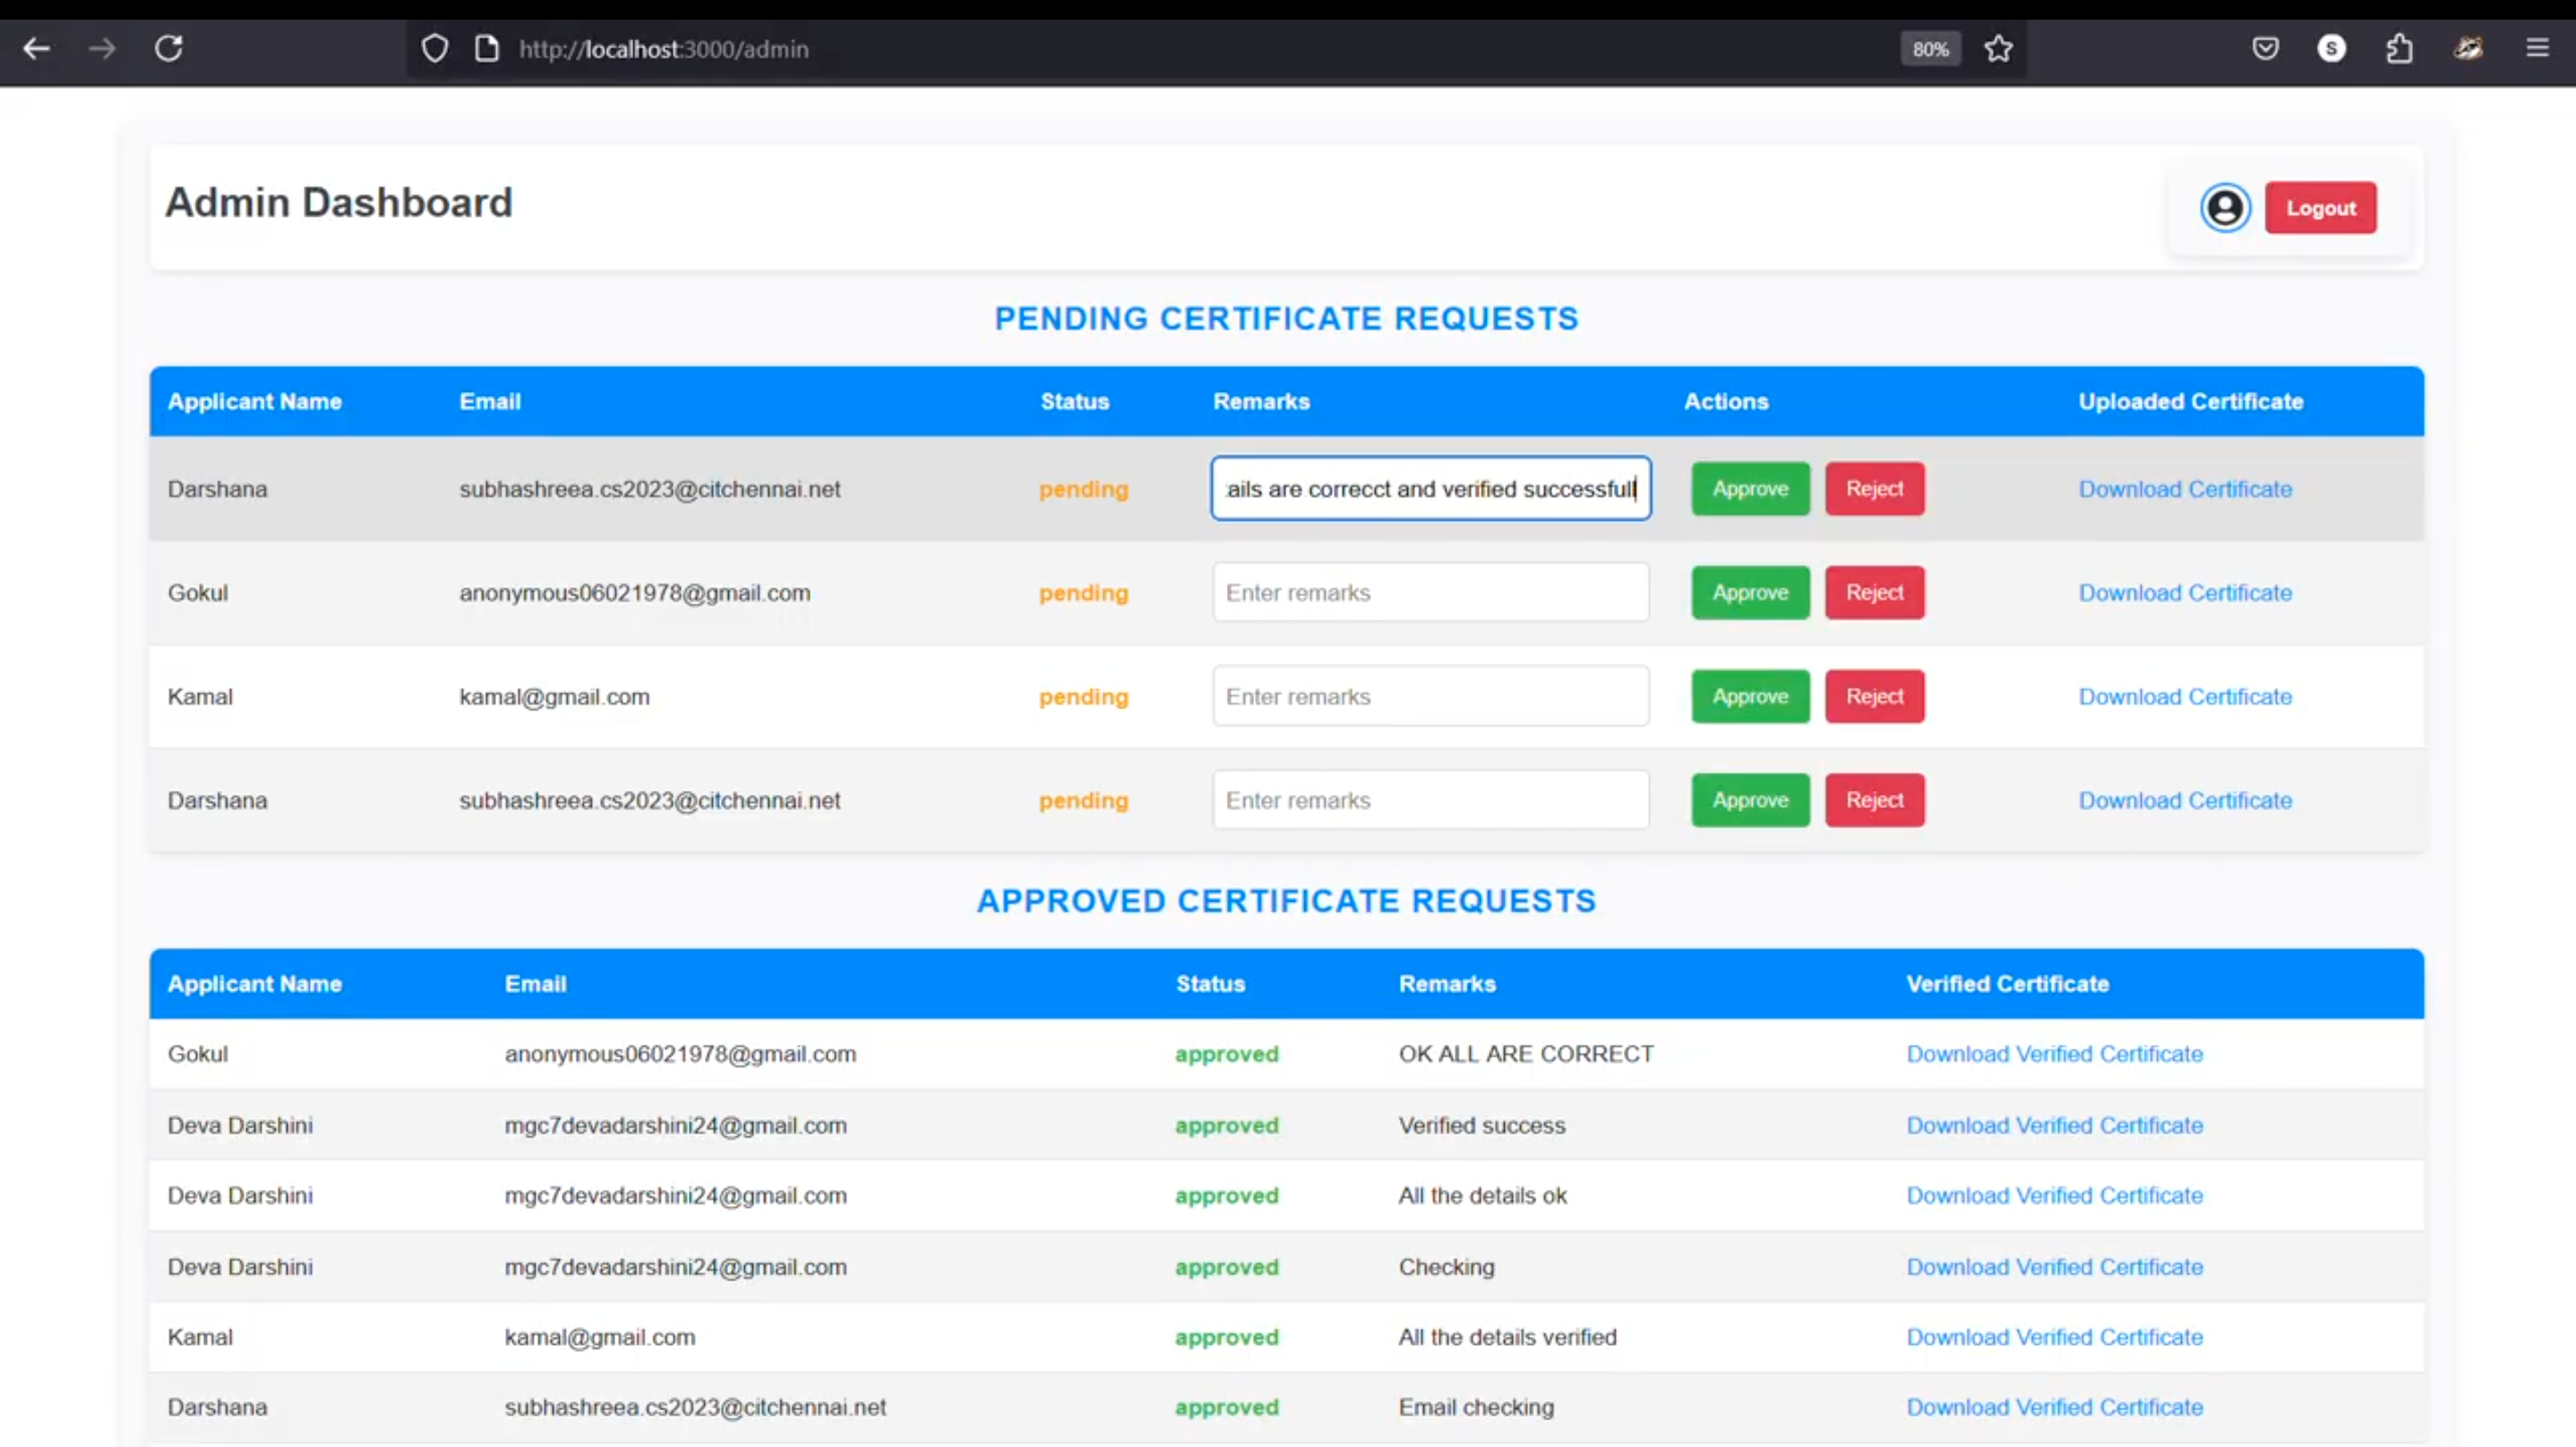The height and width of the screenshot is (1447, 2576).
Task: Open the tracking protection shield icon
Action: point(434,48)
